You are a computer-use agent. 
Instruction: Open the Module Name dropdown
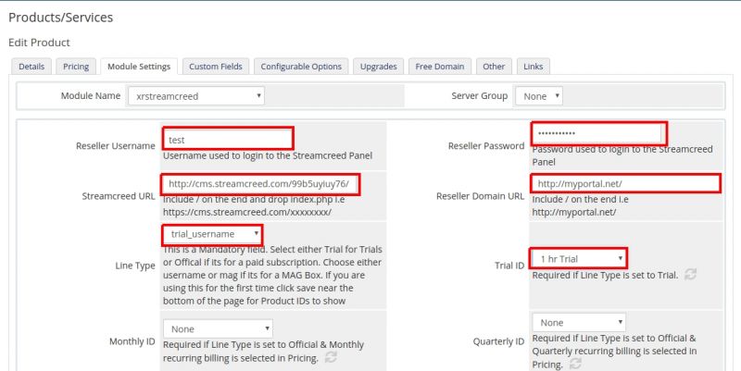pyautogui.click(x=196, y=96)
